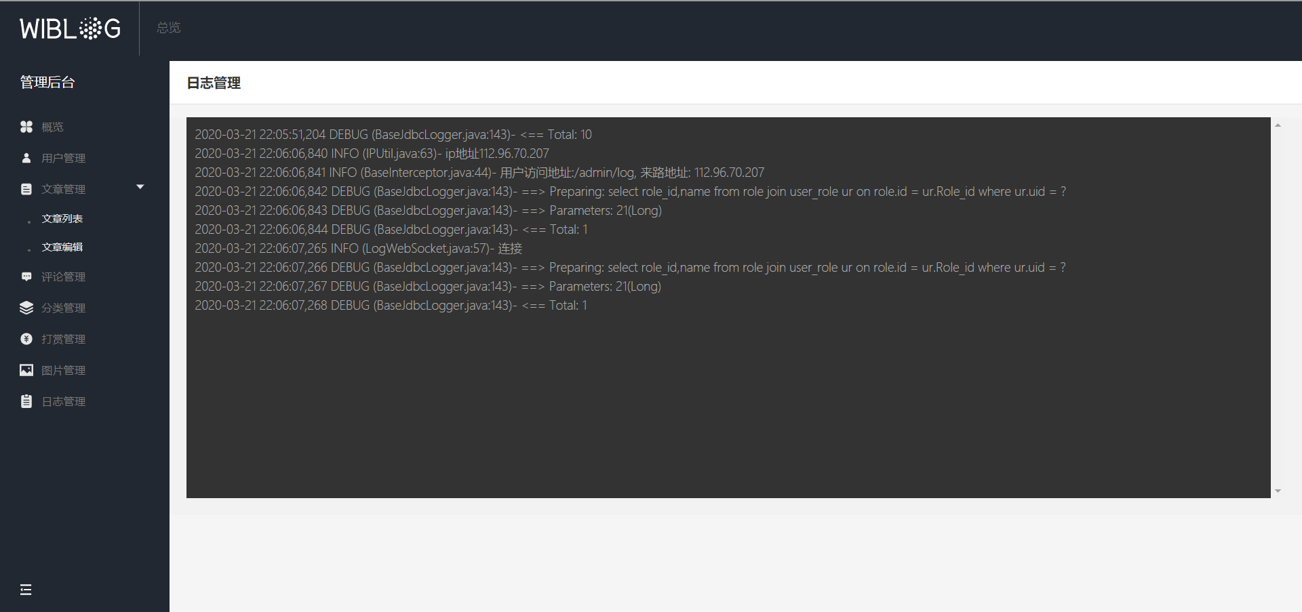
Task: Click the overview dashboard icon in sidebar
Action: point(26,127)
